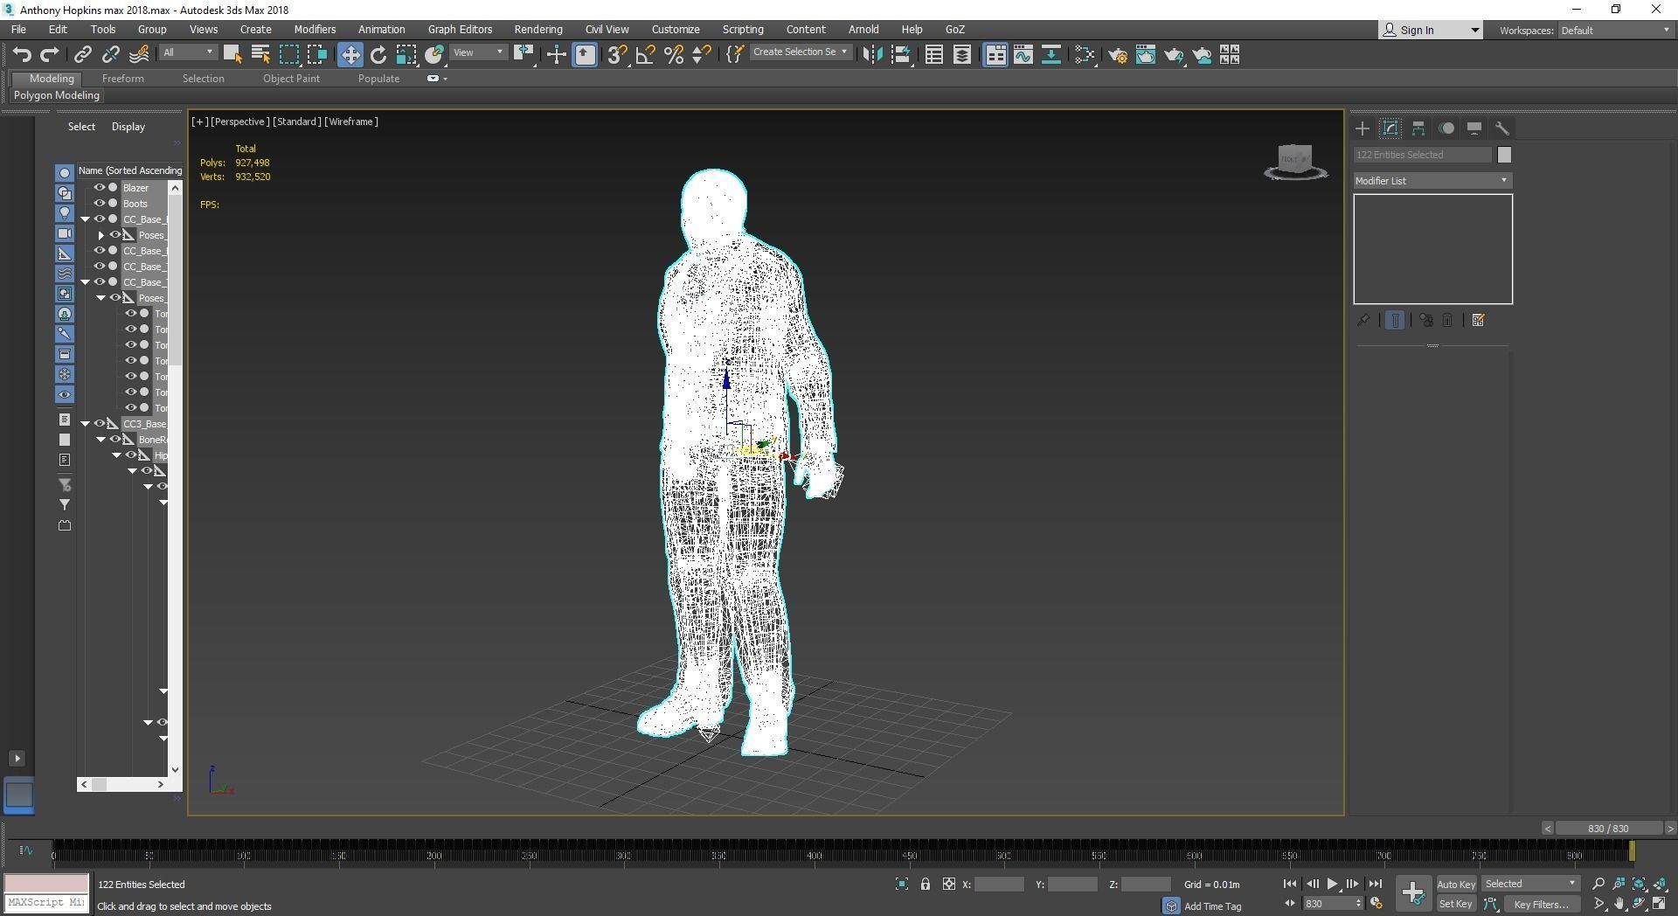
Task: Activate the Bind to Space Warp tool
Action: [139, 55]
